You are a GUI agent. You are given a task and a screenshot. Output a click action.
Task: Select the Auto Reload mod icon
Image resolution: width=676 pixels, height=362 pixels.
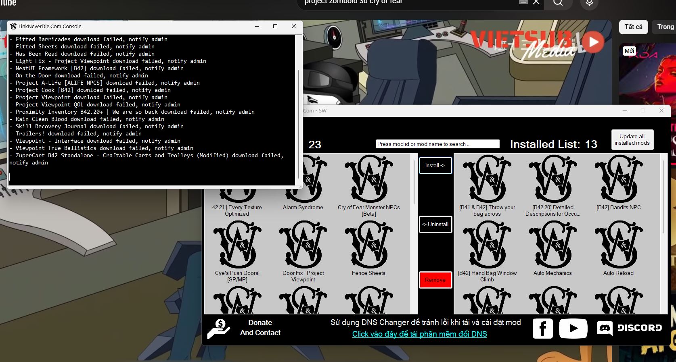[x=619, y=244]
